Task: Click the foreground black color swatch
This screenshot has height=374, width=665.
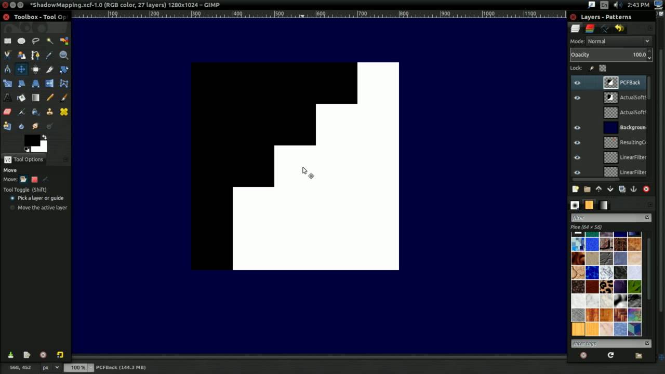Action: tap(32, 140)
